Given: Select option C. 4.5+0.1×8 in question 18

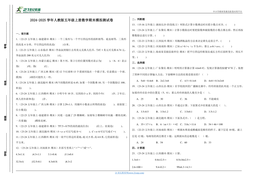Looking at the screenshot, I should 188,81.
